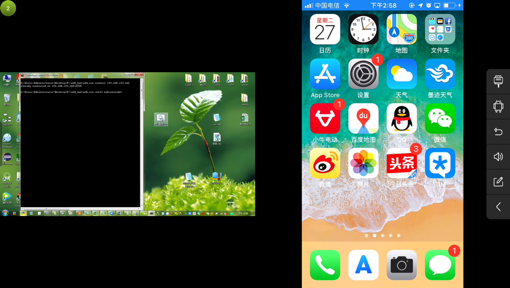Expand the app folder on home screen
The width and height of the screenshot is (510, 288).
tap(440, 29)
